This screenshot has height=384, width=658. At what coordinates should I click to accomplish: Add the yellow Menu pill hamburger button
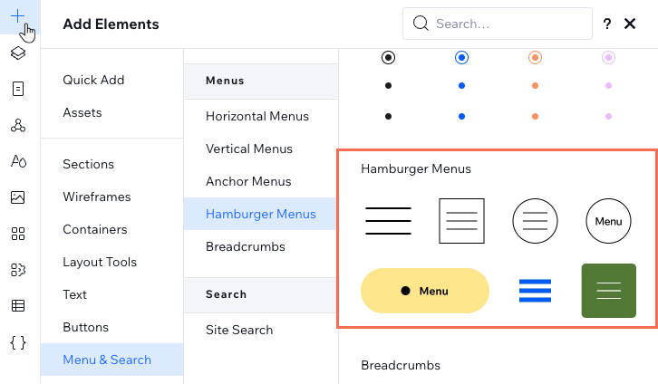pos(425,291)
